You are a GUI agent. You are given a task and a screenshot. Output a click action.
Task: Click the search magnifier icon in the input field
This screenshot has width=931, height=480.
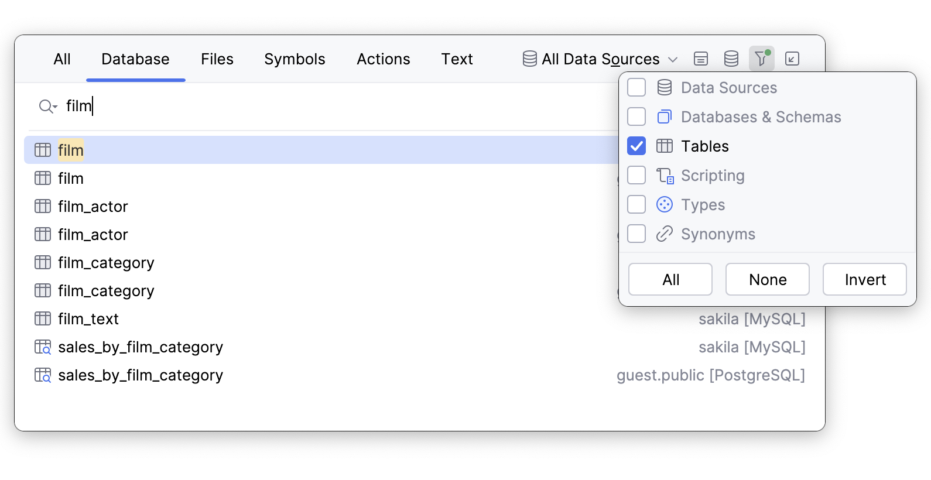coord(47,106)
